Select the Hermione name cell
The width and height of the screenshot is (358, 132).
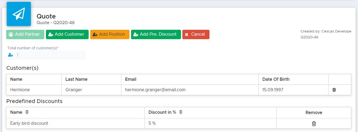(x=34, y=90)
